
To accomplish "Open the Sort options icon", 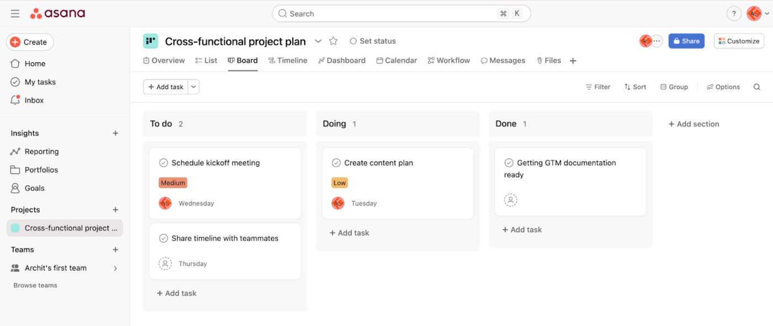I will pos(627,86).
